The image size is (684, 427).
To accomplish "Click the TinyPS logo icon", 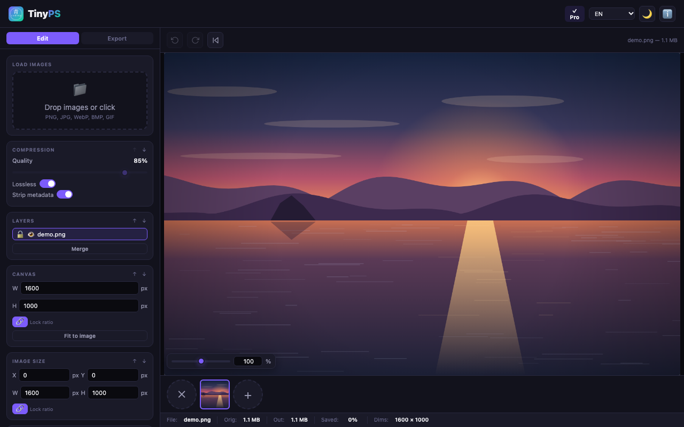I will 16,14.
